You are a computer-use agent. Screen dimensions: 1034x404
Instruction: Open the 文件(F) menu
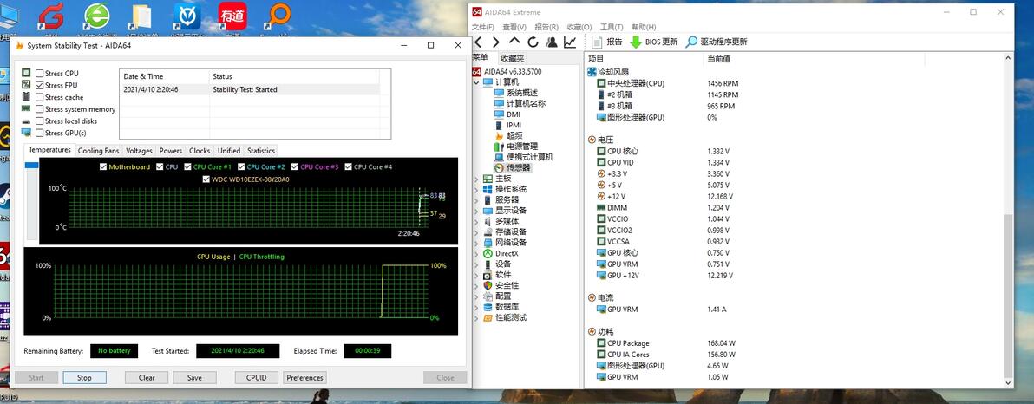pos(482,27)
